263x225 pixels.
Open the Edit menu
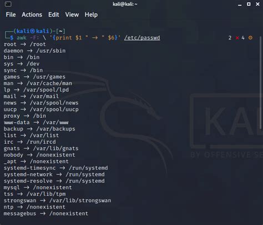point(54,14)
